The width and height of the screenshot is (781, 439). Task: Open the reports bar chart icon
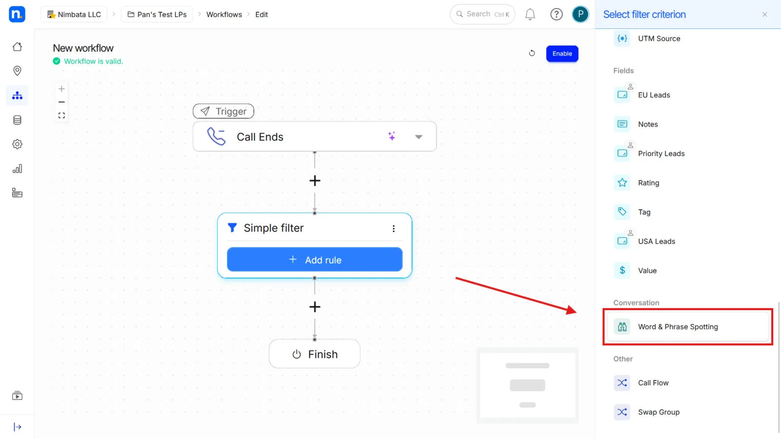17,169
